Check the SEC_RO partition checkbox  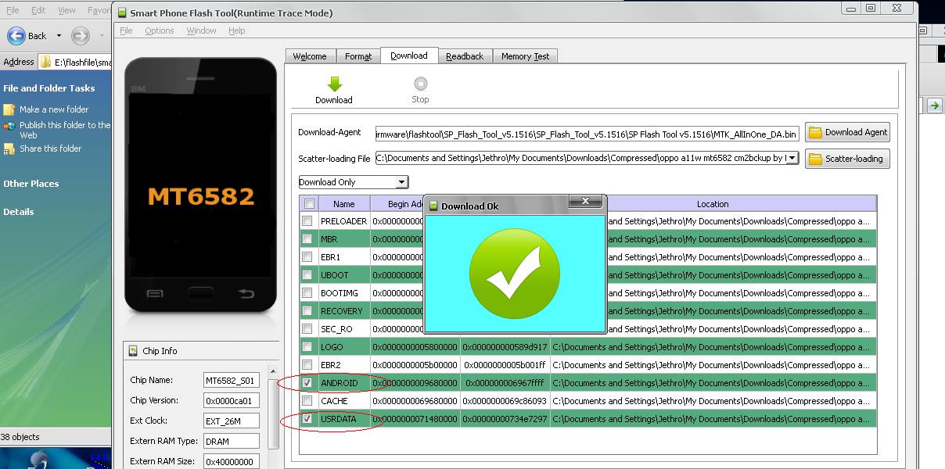coord(308,329)
